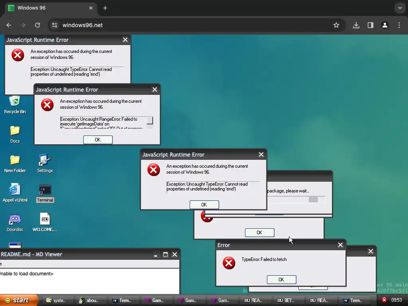Click OK in the Failed to fetch Error dialog
The width and height of the screenshot is (408, 306).
pos(282,279)
